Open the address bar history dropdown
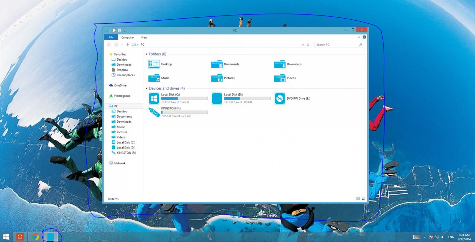The width and height of the screenshot is (475, 242). (x=303, y=45)
